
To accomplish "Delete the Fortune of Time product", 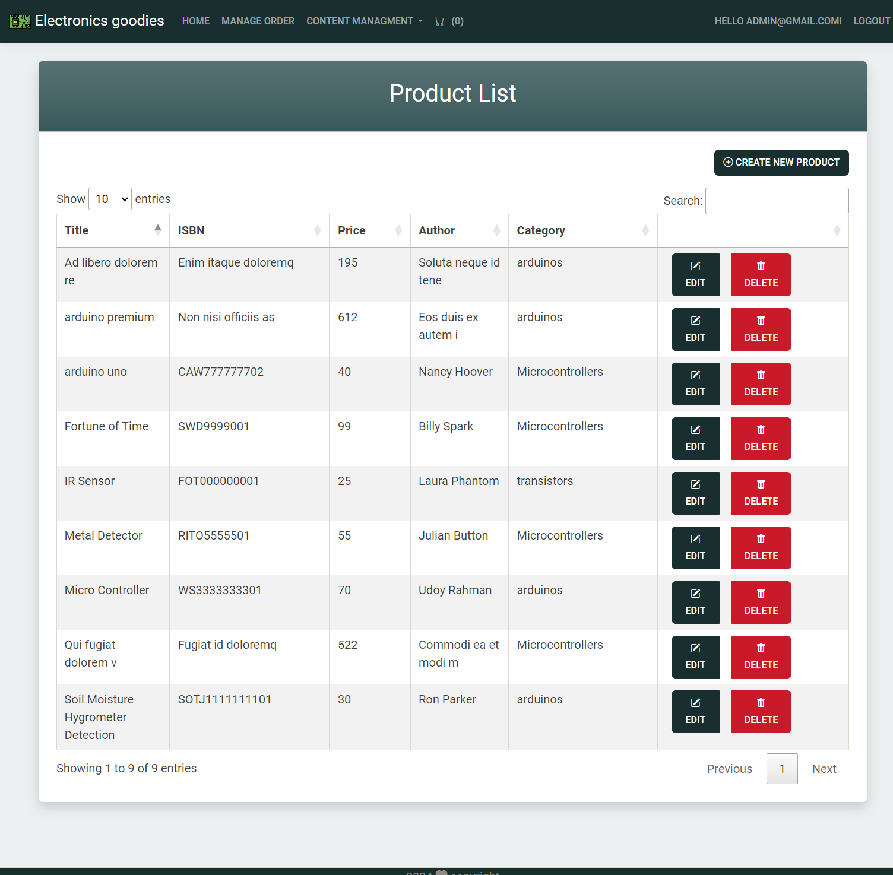I will click(761, 439).
